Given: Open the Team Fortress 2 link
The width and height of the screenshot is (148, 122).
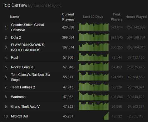Looking at the screenshot, I should (23, 87).
